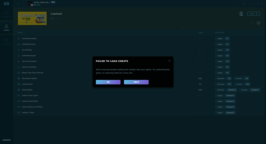Open Settings from the sidebar
Screen dimensions: 266x144
coord(6,41)
